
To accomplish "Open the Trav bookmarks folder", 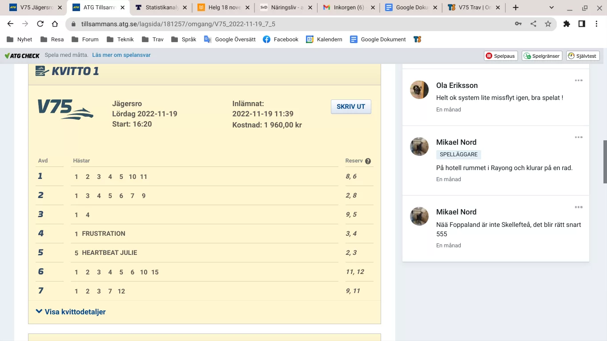I will coord(153,40).
